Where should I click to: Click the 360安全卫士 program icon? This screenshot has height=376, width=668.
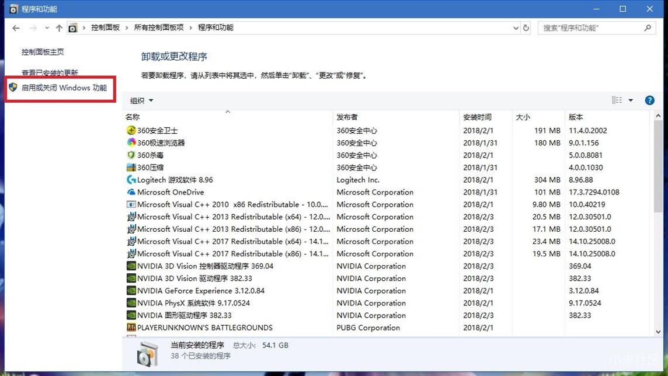pyautogui.click(x=131, y=130)
